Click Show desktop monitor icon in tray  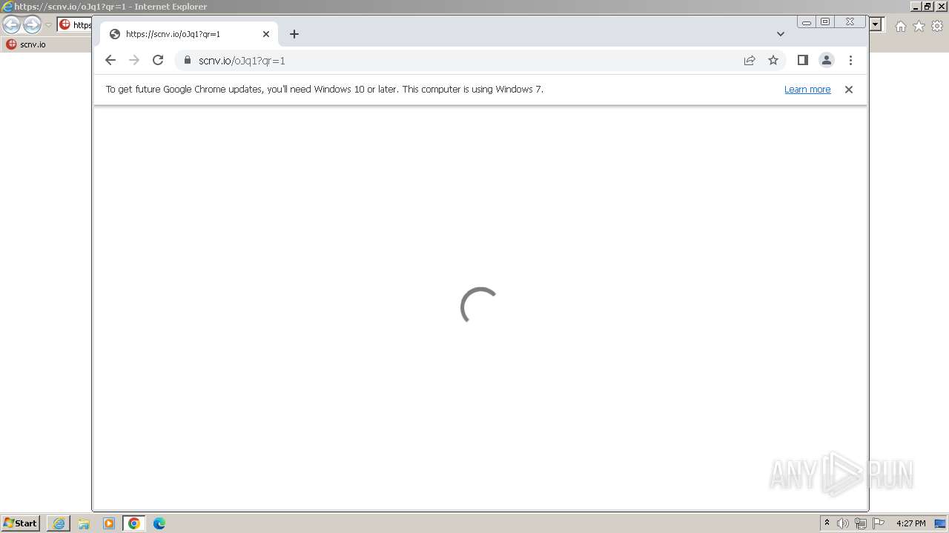pos(940,523)
